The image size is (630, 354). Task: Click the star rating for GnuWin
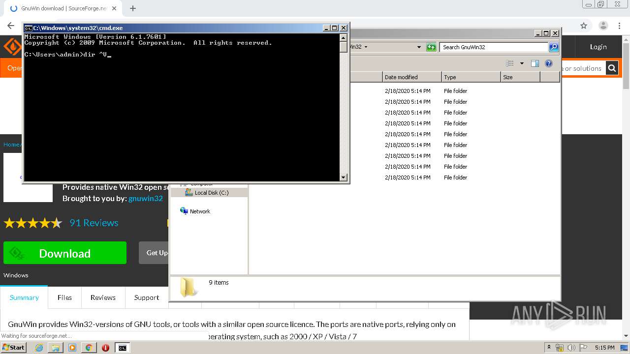click(33, 223)
